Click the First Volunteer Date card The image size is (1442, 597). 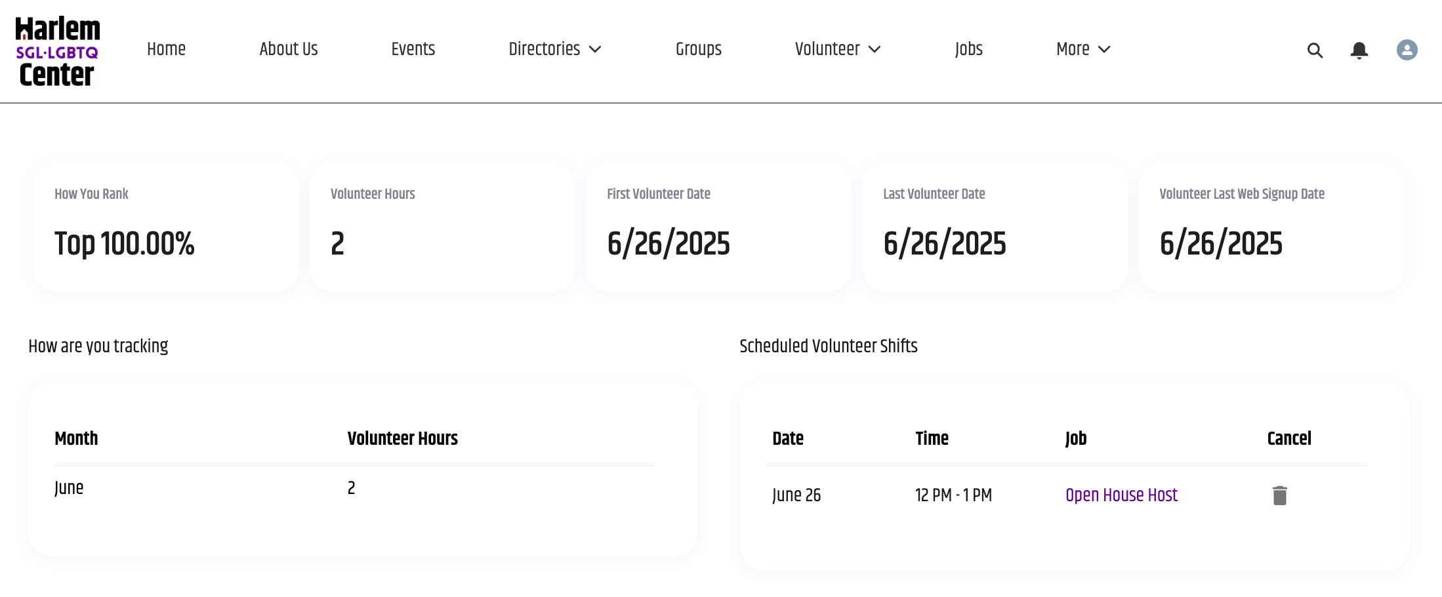(718, 227)
